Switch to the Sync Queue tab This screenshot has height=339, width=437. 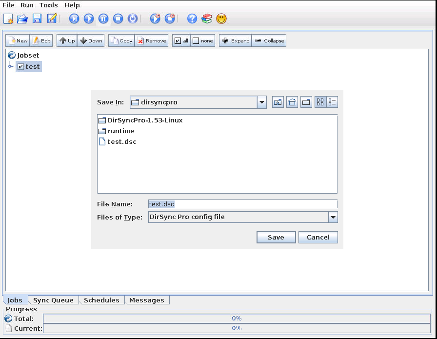(x=53, y=300)
